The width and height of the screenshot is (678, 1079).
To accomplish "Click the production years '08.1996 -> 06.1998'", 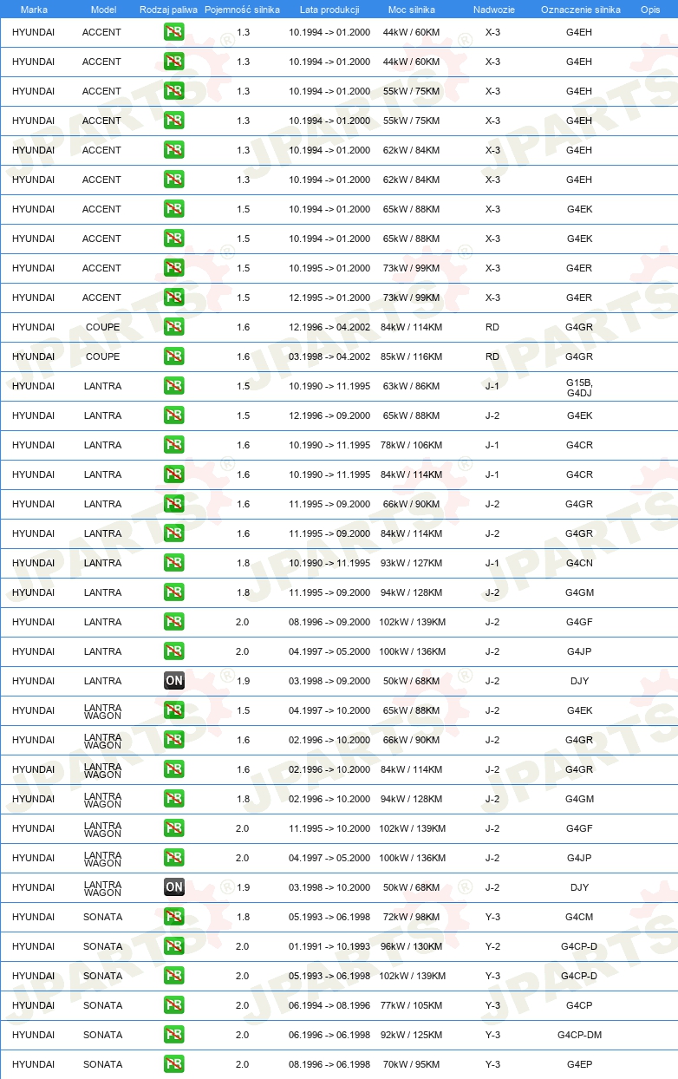I will pos(329,1064).
